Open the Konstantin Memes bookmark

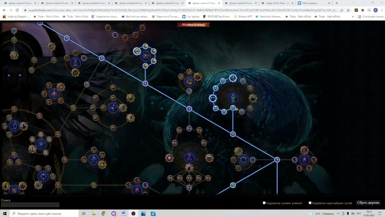[268, 17]
